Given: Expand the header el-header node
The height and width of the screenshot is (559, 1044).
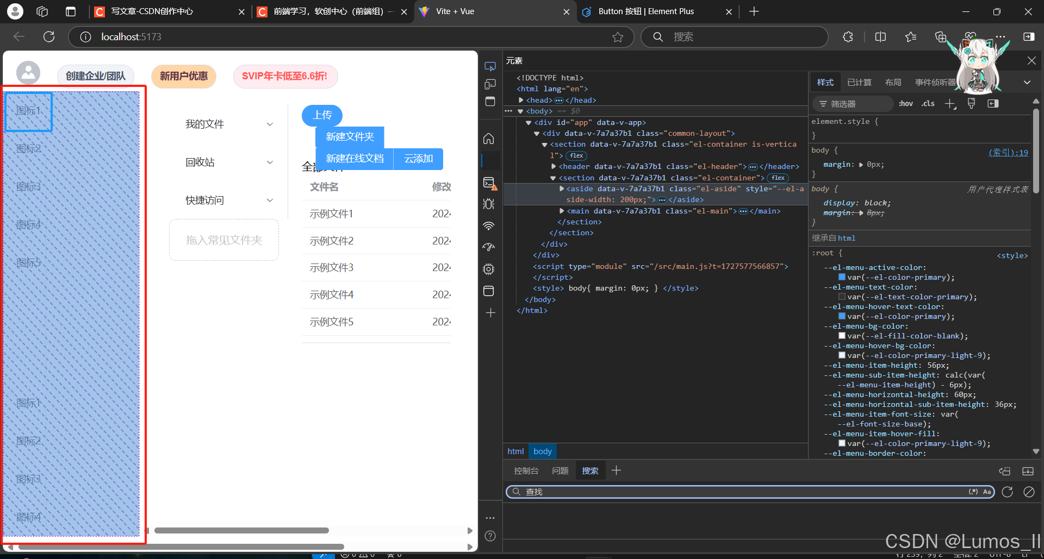Looking at the screenshot, I should pos(554,166).
